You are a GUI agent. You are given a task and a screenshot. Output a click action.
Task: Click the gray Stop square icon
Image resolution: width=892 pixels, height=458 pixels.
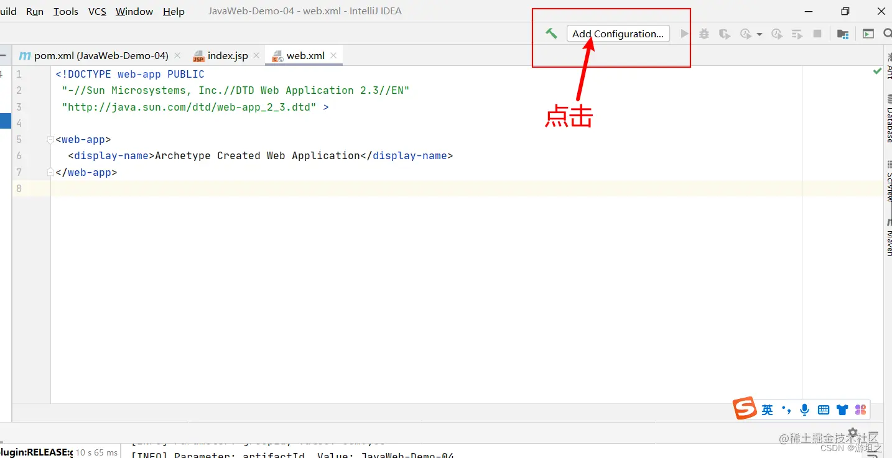(x=817, y=34)
